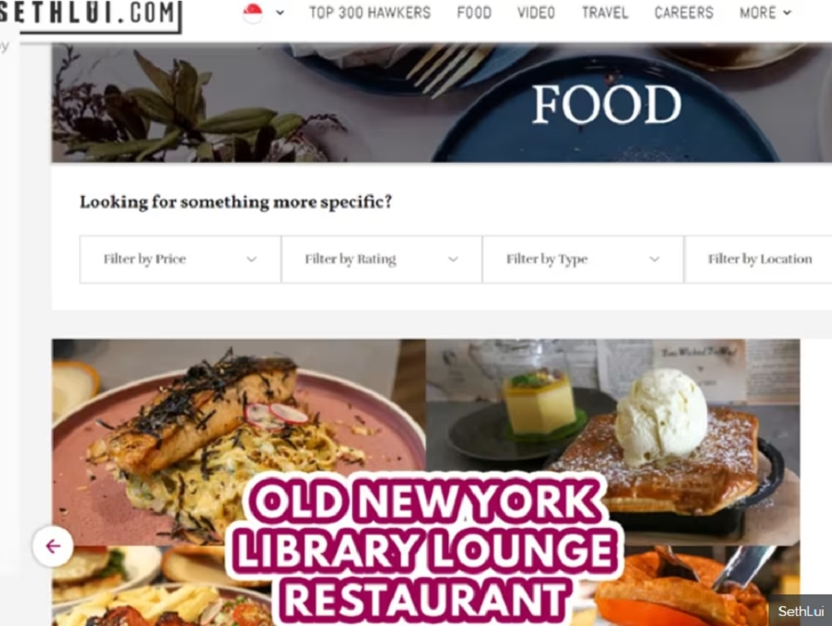
Task: Open the ice cream pastry dessert photo
Action: tap(613, 442)
